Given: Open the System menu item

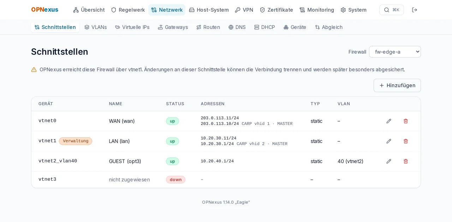Looking at the screenshot, I should point(353,10).
